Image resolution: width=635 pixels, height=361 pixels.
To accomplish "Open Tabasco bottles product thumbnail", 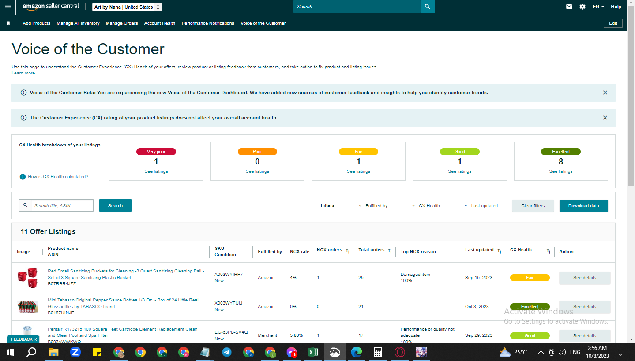I will [27, 307].
